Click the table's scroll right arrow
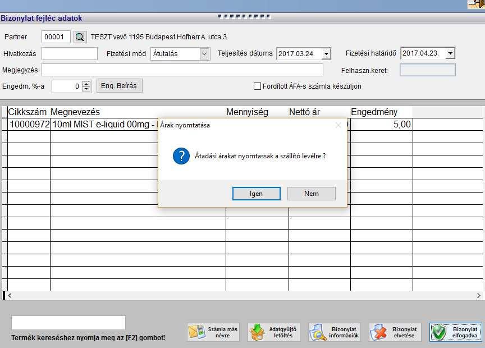 point(478,296)
